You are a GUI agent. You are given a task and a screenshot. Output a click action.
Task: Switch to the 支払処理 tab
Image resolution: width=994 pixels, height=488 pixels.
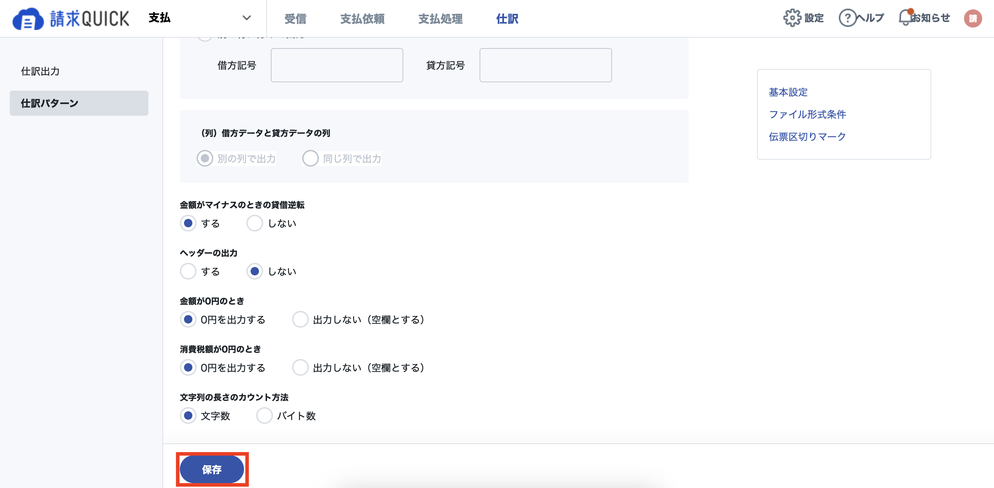click(x=440, y=18)
